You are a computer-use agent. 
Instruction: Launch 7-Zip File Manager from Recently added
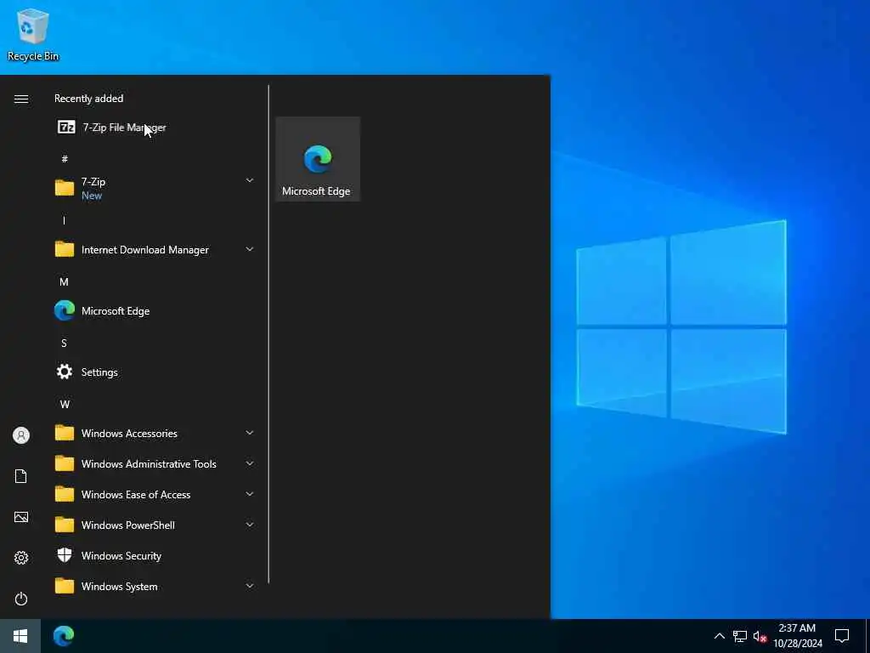point(155,128)
